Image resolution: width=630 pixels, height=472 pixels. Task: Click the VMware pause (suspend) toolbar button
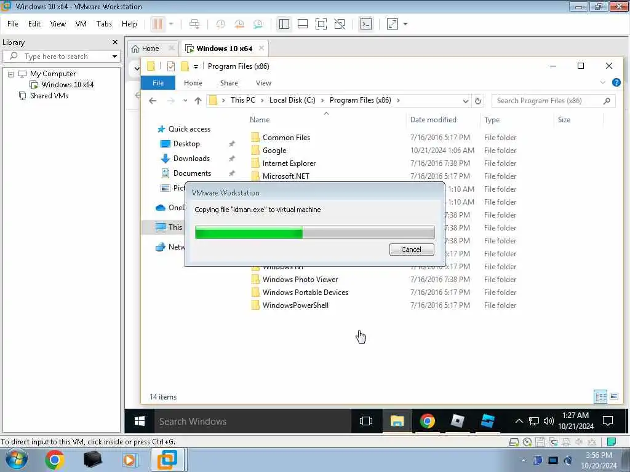click(158, 24)
